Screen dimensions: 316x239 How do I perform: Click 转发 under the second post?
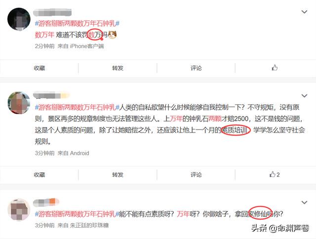[x=118, y=174]
